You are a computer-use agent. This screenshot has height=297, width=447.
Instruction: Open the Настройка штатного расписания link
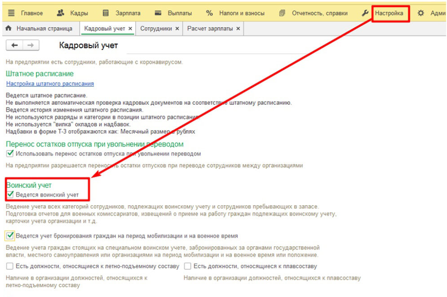point(50,84)
